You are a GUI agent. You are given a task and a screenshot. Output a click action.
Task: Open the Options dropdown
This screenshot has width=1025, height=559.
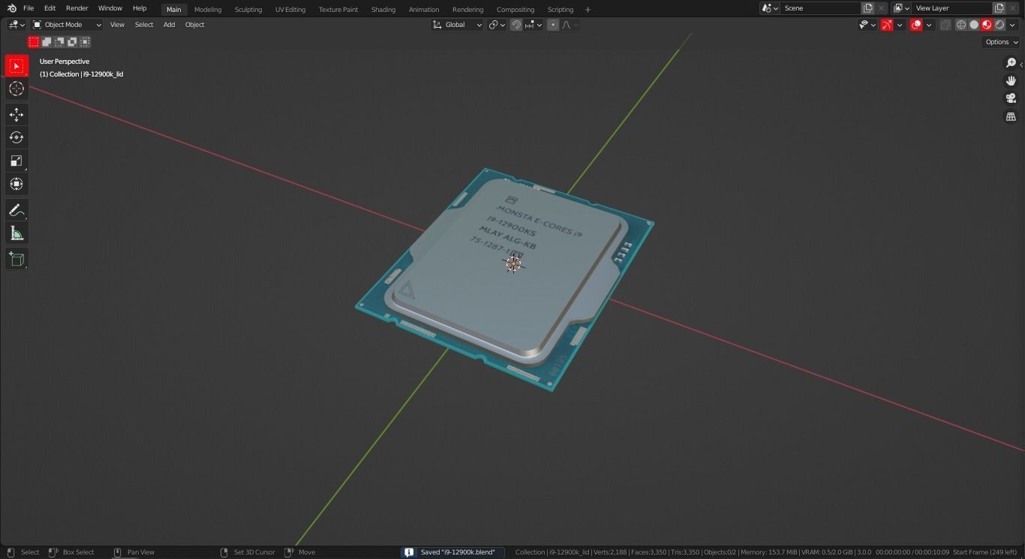[x=1001, y=42]
